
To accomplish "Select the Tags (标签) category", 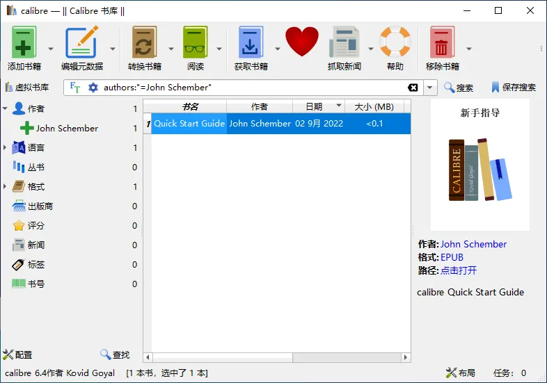I will [x=36, y=265].
